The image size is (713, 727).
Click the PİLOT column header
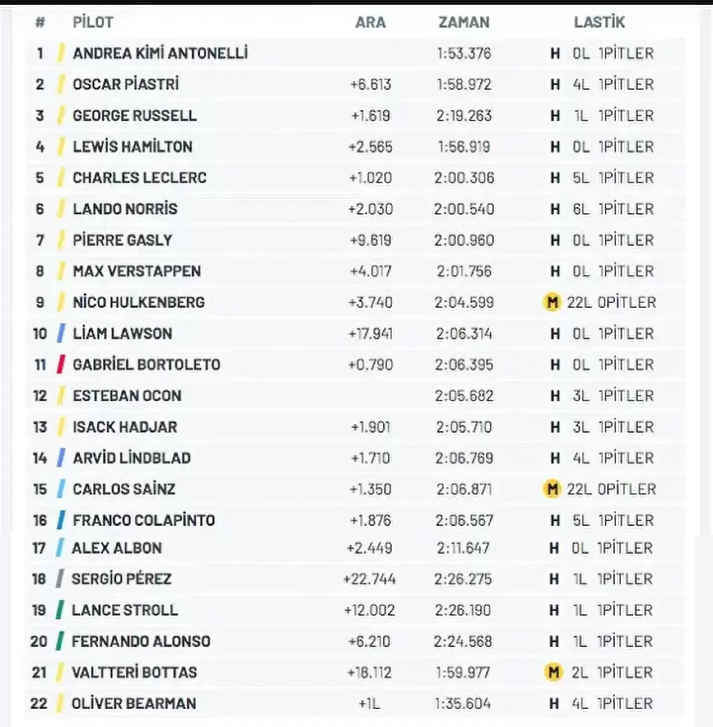point(93,22)
